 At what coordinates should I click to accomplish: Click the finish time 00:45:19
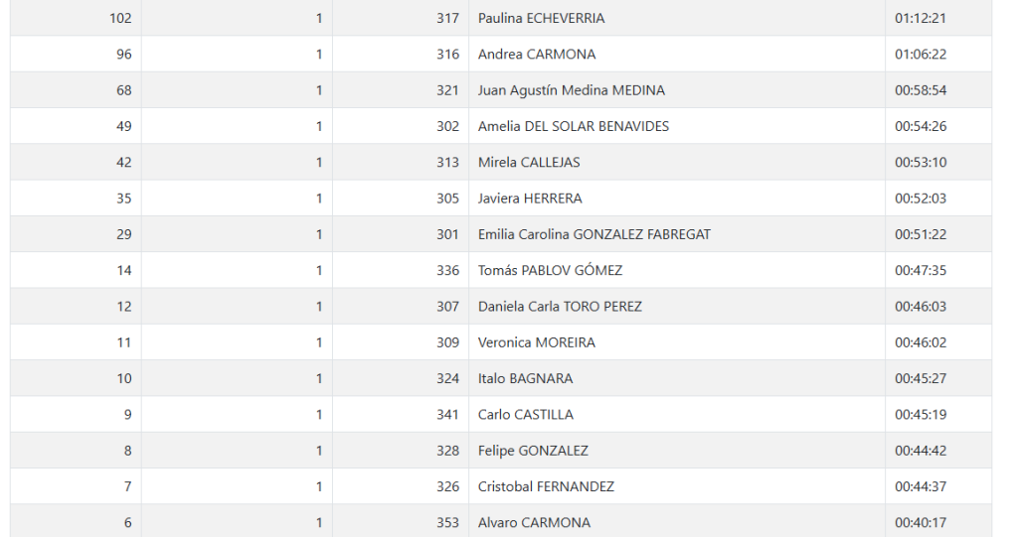click(921, 415)
